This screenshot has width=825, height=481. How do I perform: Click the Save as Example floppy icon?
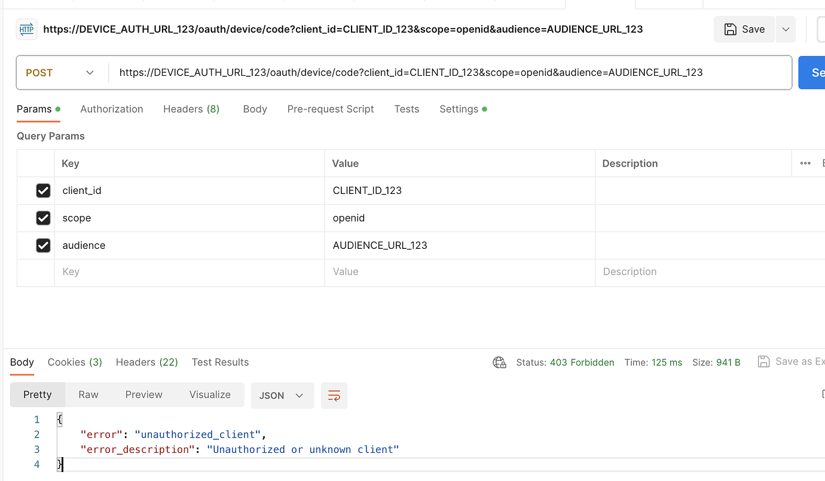763,361
